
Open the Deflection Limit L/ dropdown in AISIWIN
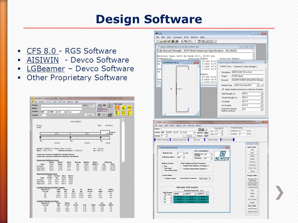click(181, 157)
